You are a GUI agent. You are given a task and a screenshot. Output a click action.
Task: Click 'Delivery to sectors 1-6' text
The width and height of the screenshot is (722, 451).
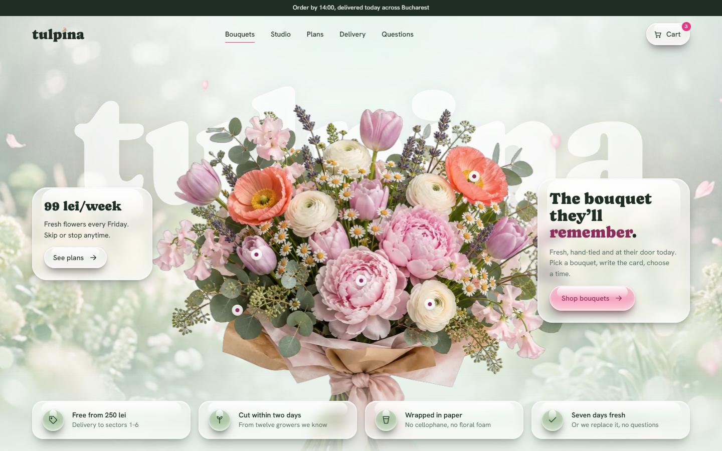[x=105, y=425]
